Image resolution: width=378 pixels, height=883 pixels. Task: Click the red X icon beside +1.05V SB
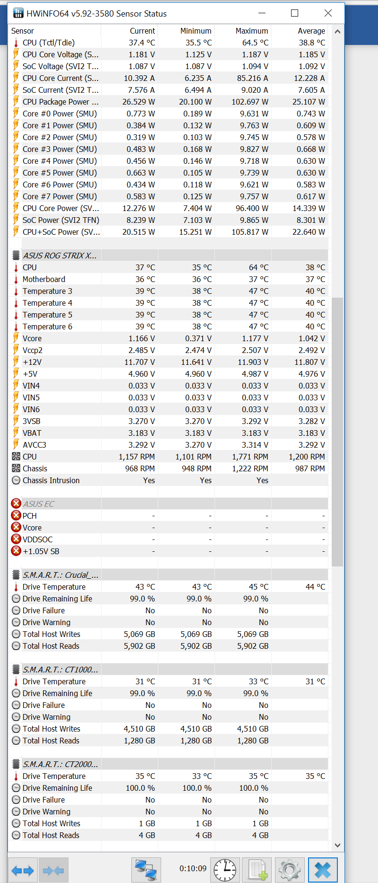click(16, 551)
